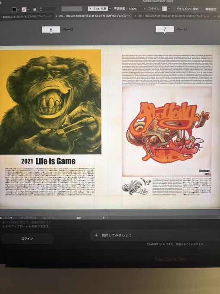Viewport: 220px width, 294px height.
Task: Expand the stroke color dropdown arrow
Action: [x=28, y=10]
